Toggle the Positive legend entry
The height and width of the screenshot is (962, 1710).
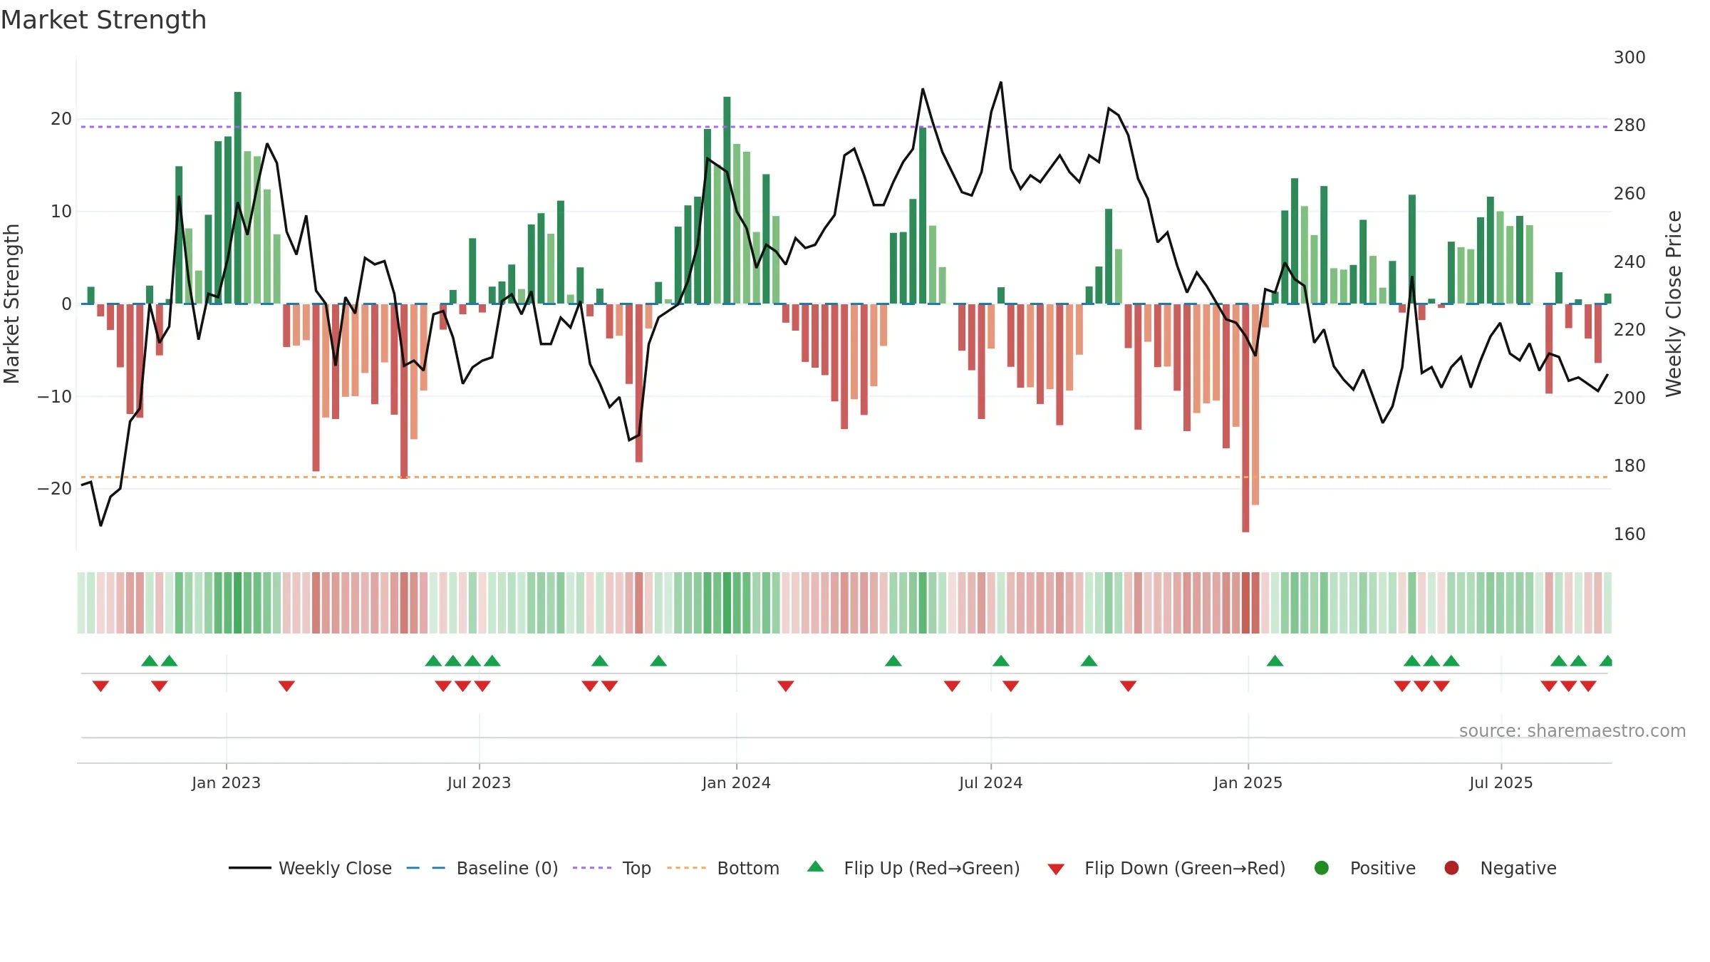coord(1364,868)
